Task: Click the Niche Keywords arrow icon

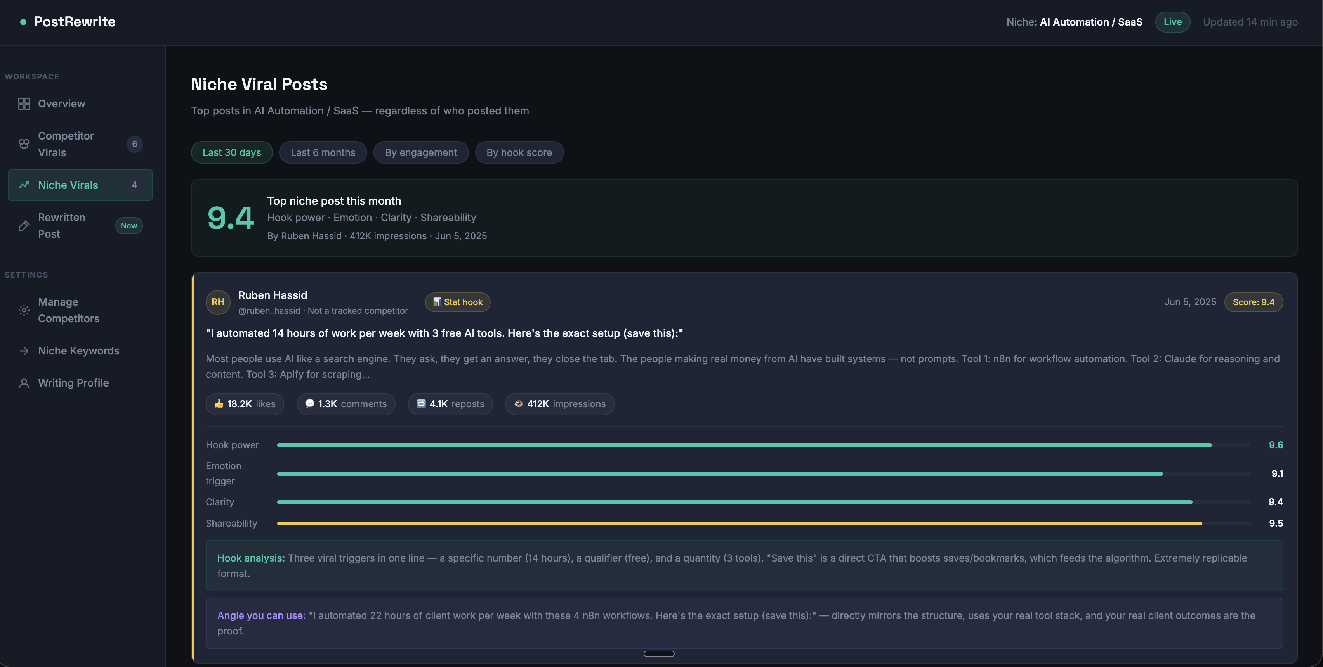Action: (24, 351)
